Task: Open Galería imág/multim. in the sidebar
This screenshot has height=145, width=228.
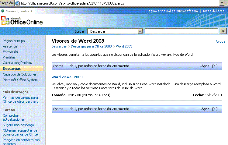Action: coord(17,63)
